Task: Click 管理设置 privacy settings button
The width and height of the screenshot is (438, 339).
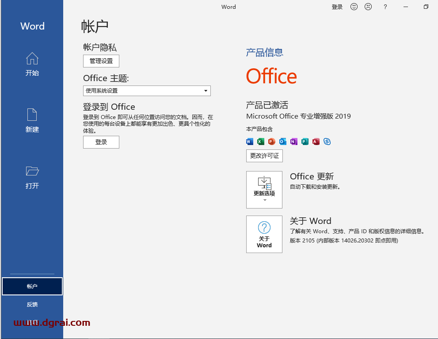Action: [x=101, y=61]
